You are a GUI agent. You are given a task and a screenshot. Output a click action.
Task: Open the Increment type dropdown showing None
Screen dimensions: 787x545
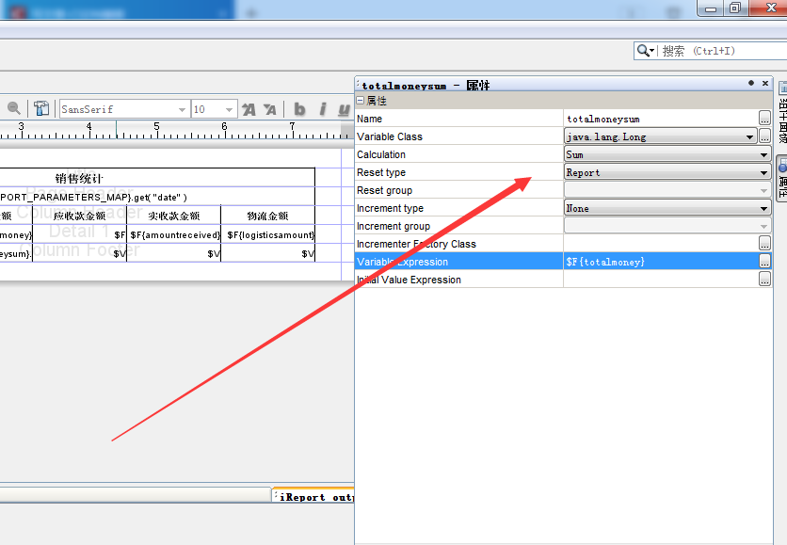point(764,207)
